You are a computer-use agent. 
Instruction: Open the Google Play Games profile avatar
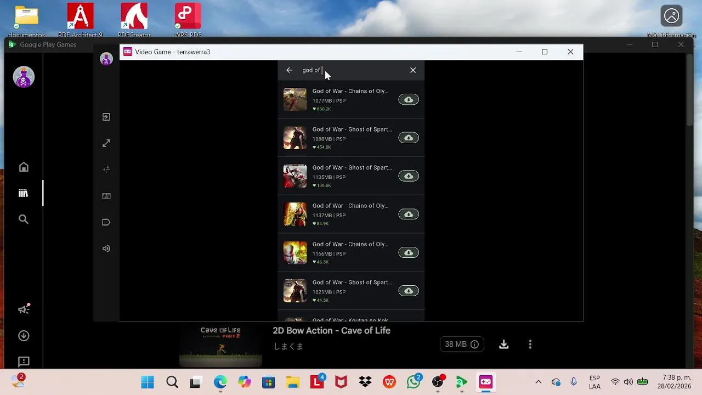[24, 77]
